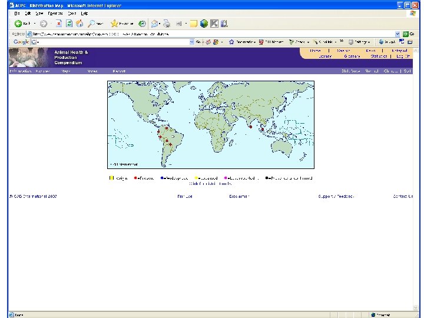Switch to the Maps tab in the navigation bar
This screenshot has width=424, height=318.
(66, 71)
